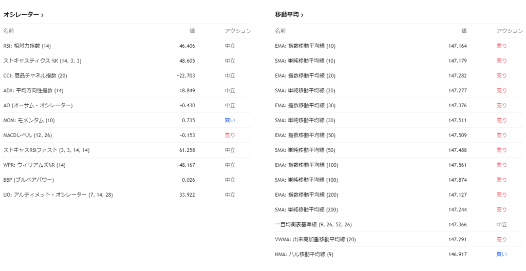
Task: Select the ストキャスティクス %K (14, 3, 3) label
Action: [42, 61]
